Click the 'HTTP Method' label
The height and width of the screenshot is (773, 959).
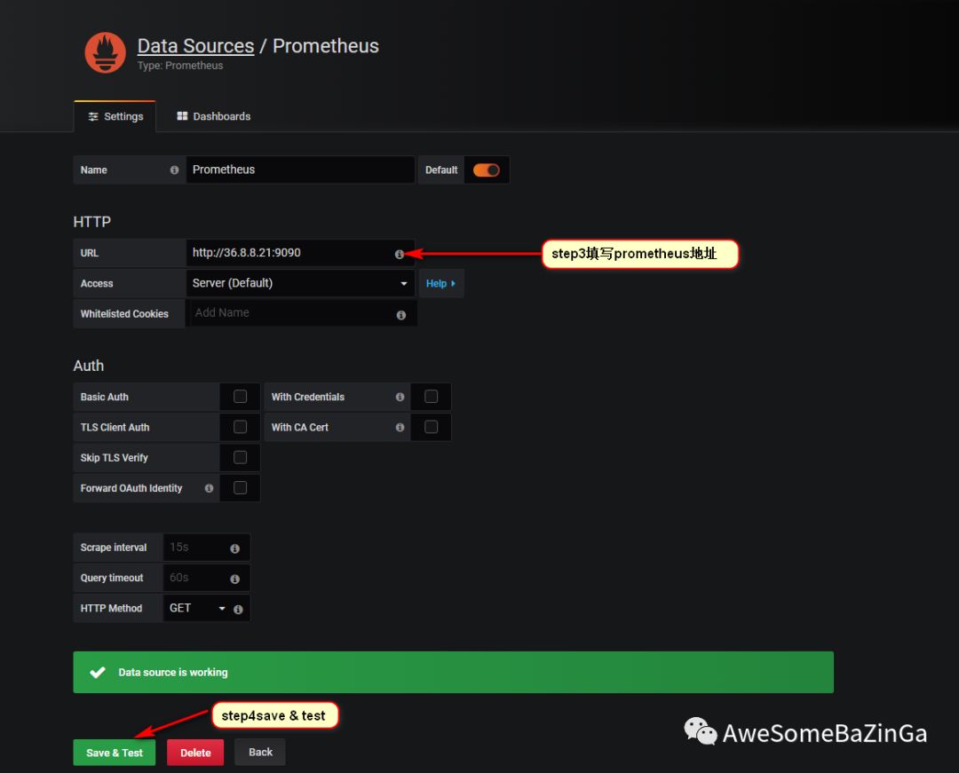111,608
